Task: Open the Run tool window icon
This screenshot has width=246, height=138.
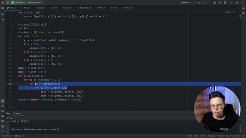Action: (x=3, y=101)
